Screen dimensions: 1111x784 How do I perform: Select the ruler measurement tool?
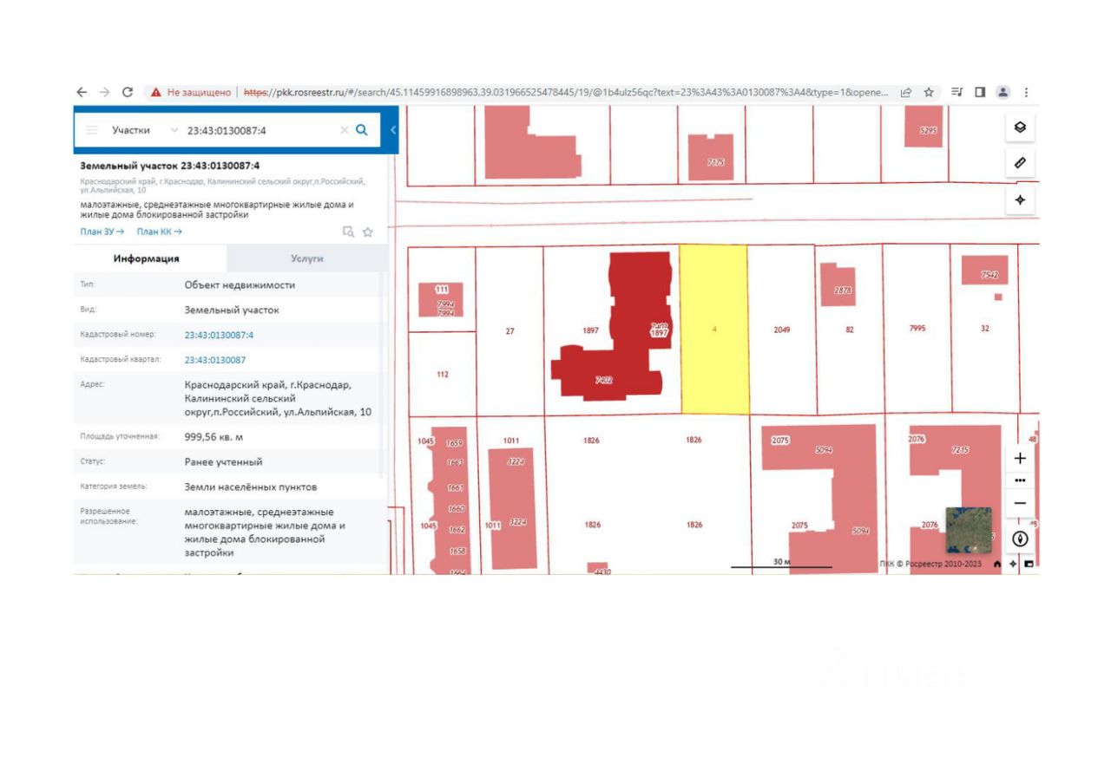pyautogui.click(x=1020, y=162)
